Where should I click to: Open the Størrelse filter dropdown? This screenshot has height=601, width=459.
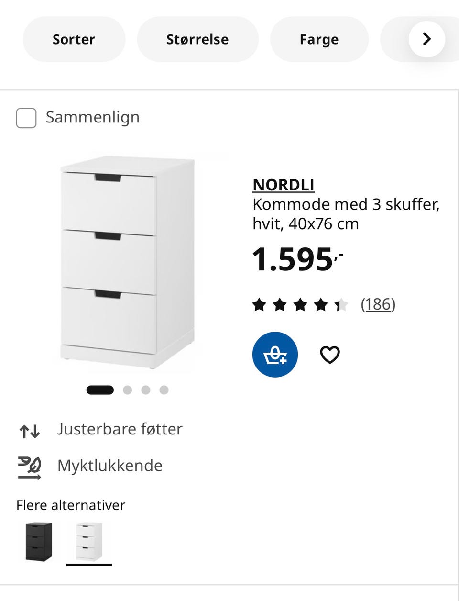tap(197, 39)
